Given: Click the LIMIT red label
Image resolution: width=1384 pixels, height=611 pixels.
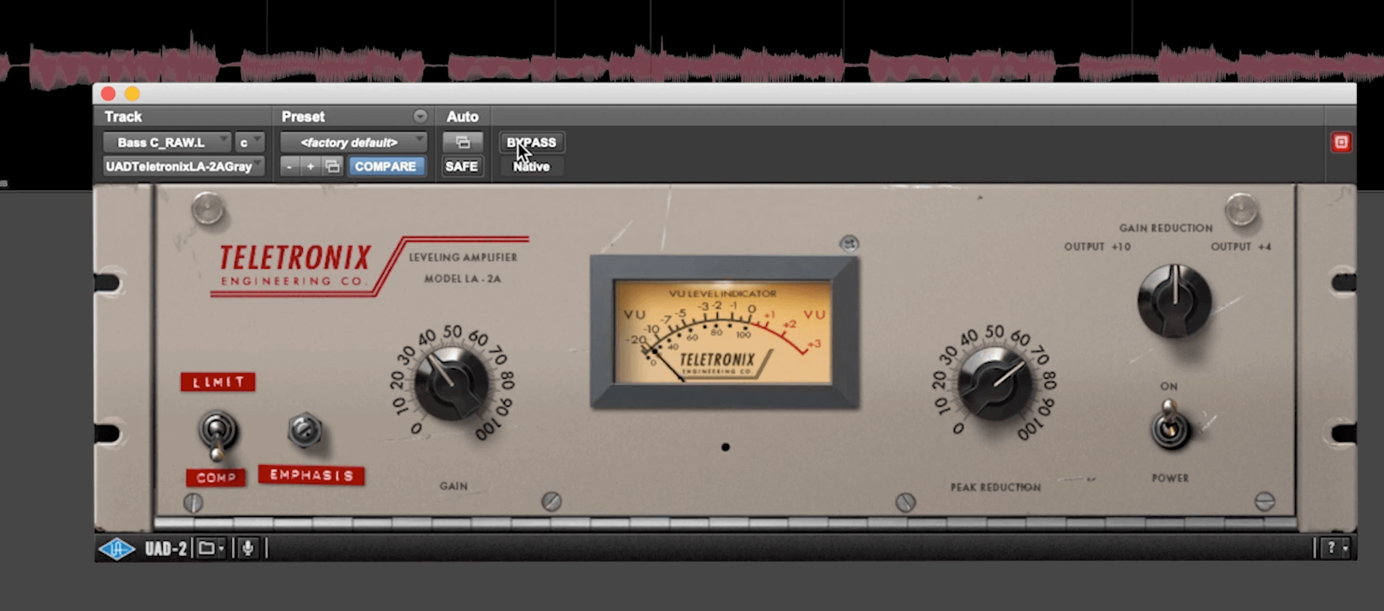Looking at the screenshot, I should [218, 382].
